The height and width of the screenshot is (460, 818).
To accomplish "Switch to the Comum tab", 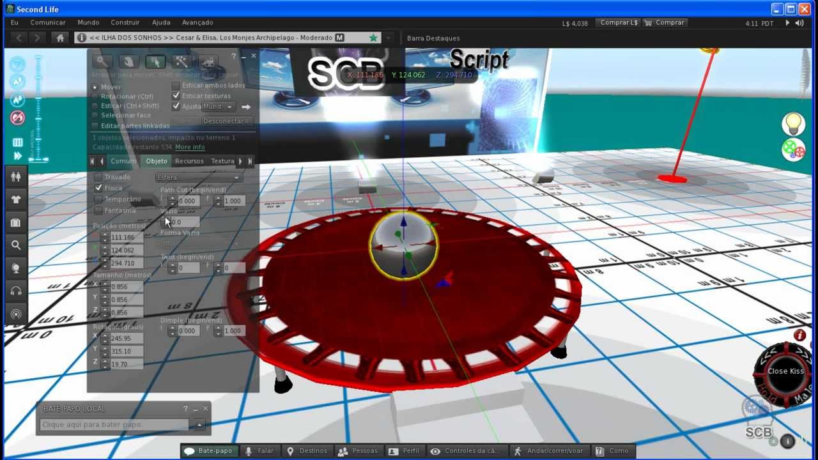I will coord(123,161).
